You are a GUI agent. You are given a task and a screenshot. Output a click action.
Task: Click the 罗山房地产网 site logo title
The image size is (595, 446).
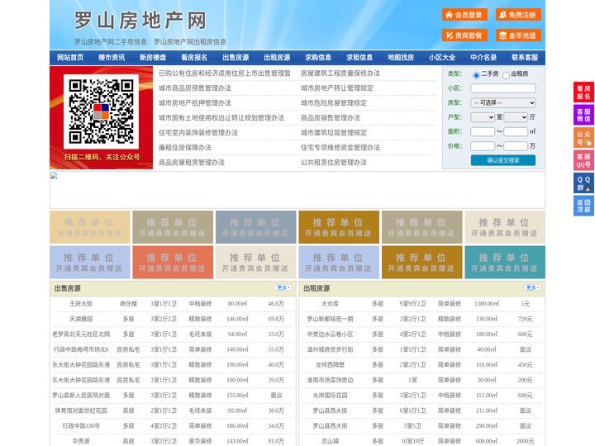coord(140,20)
